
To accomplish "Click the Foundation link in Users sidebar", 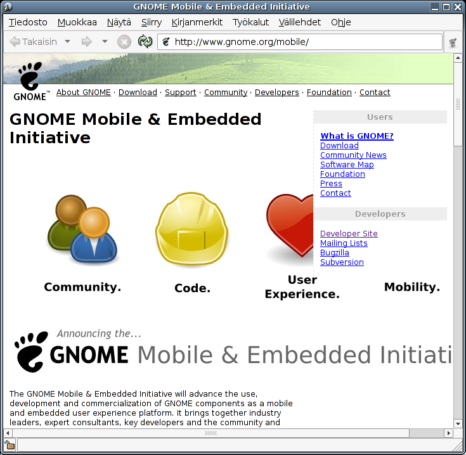I will click(x=342, y=174).
